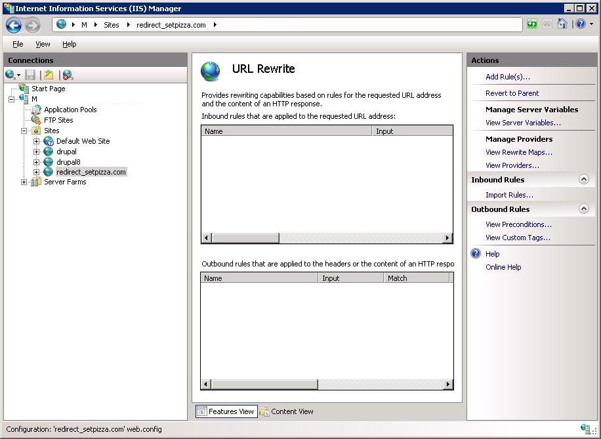Open the File menu
Viewport: 601px width, 439px height.
point(18,44)
